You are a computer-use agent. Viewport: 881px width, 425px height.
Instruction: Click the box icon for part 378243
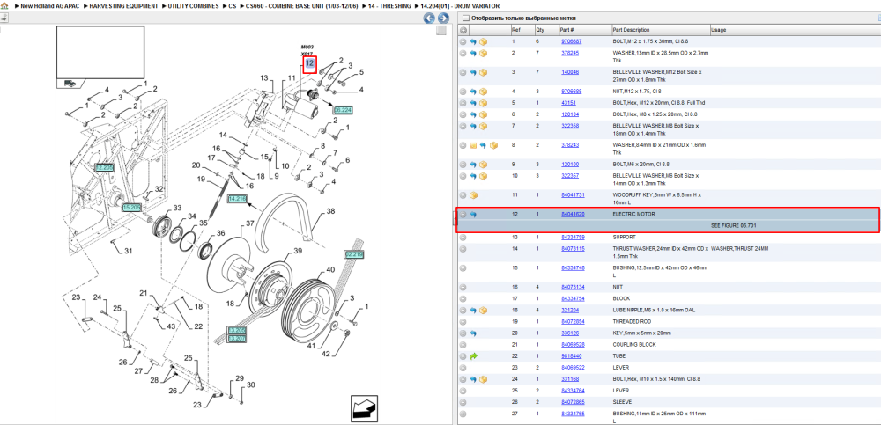tap(493, 145)
